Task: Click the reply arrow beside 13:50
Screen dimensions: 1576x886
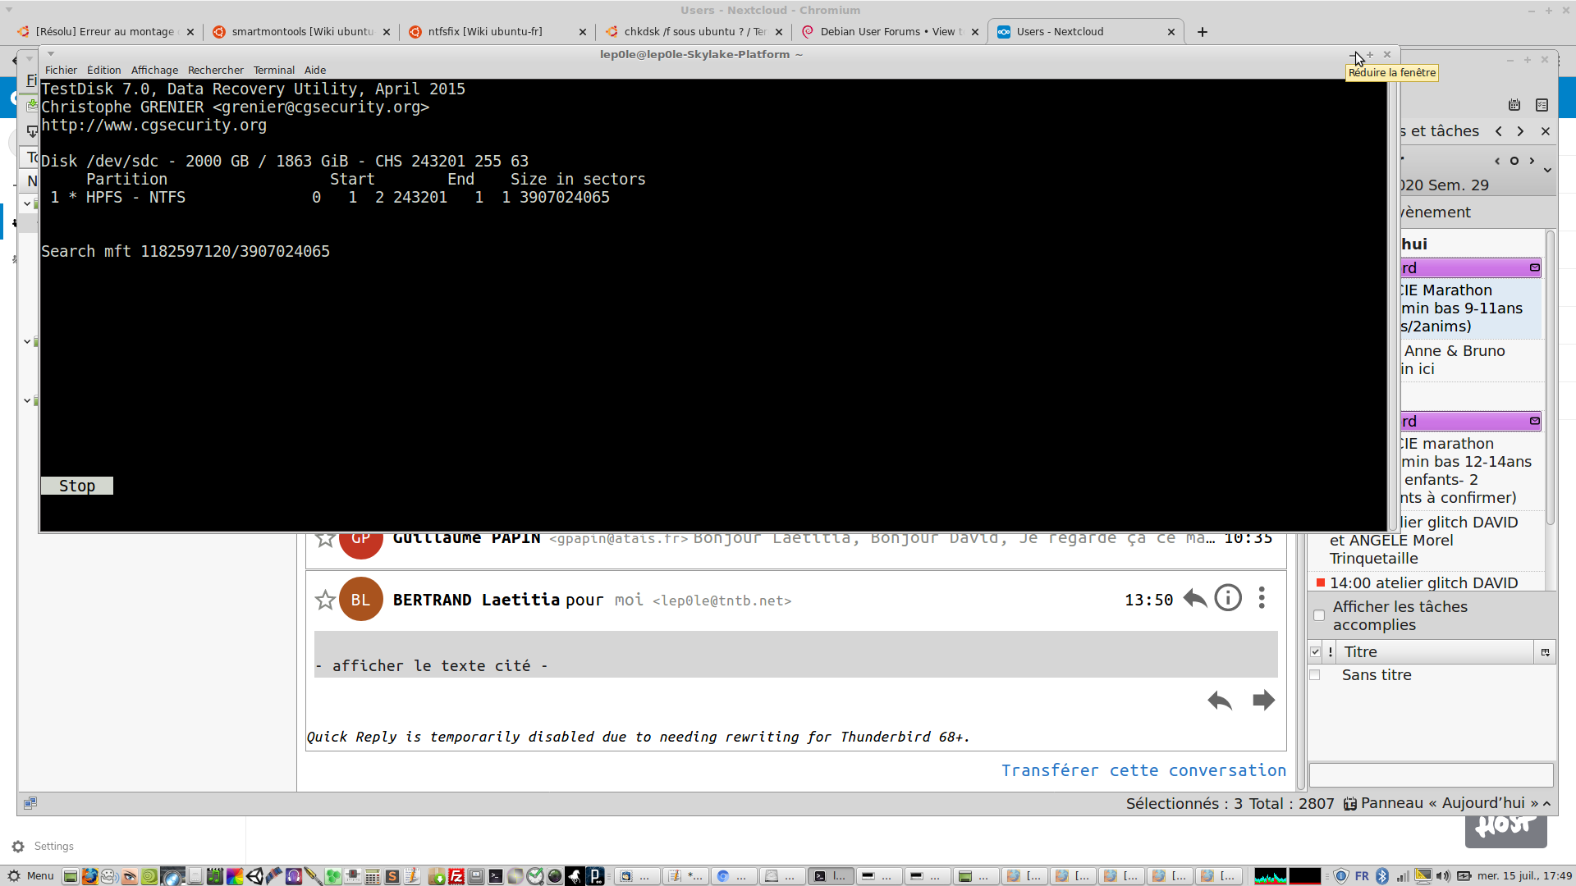Action: click(x=1194, y=599)
